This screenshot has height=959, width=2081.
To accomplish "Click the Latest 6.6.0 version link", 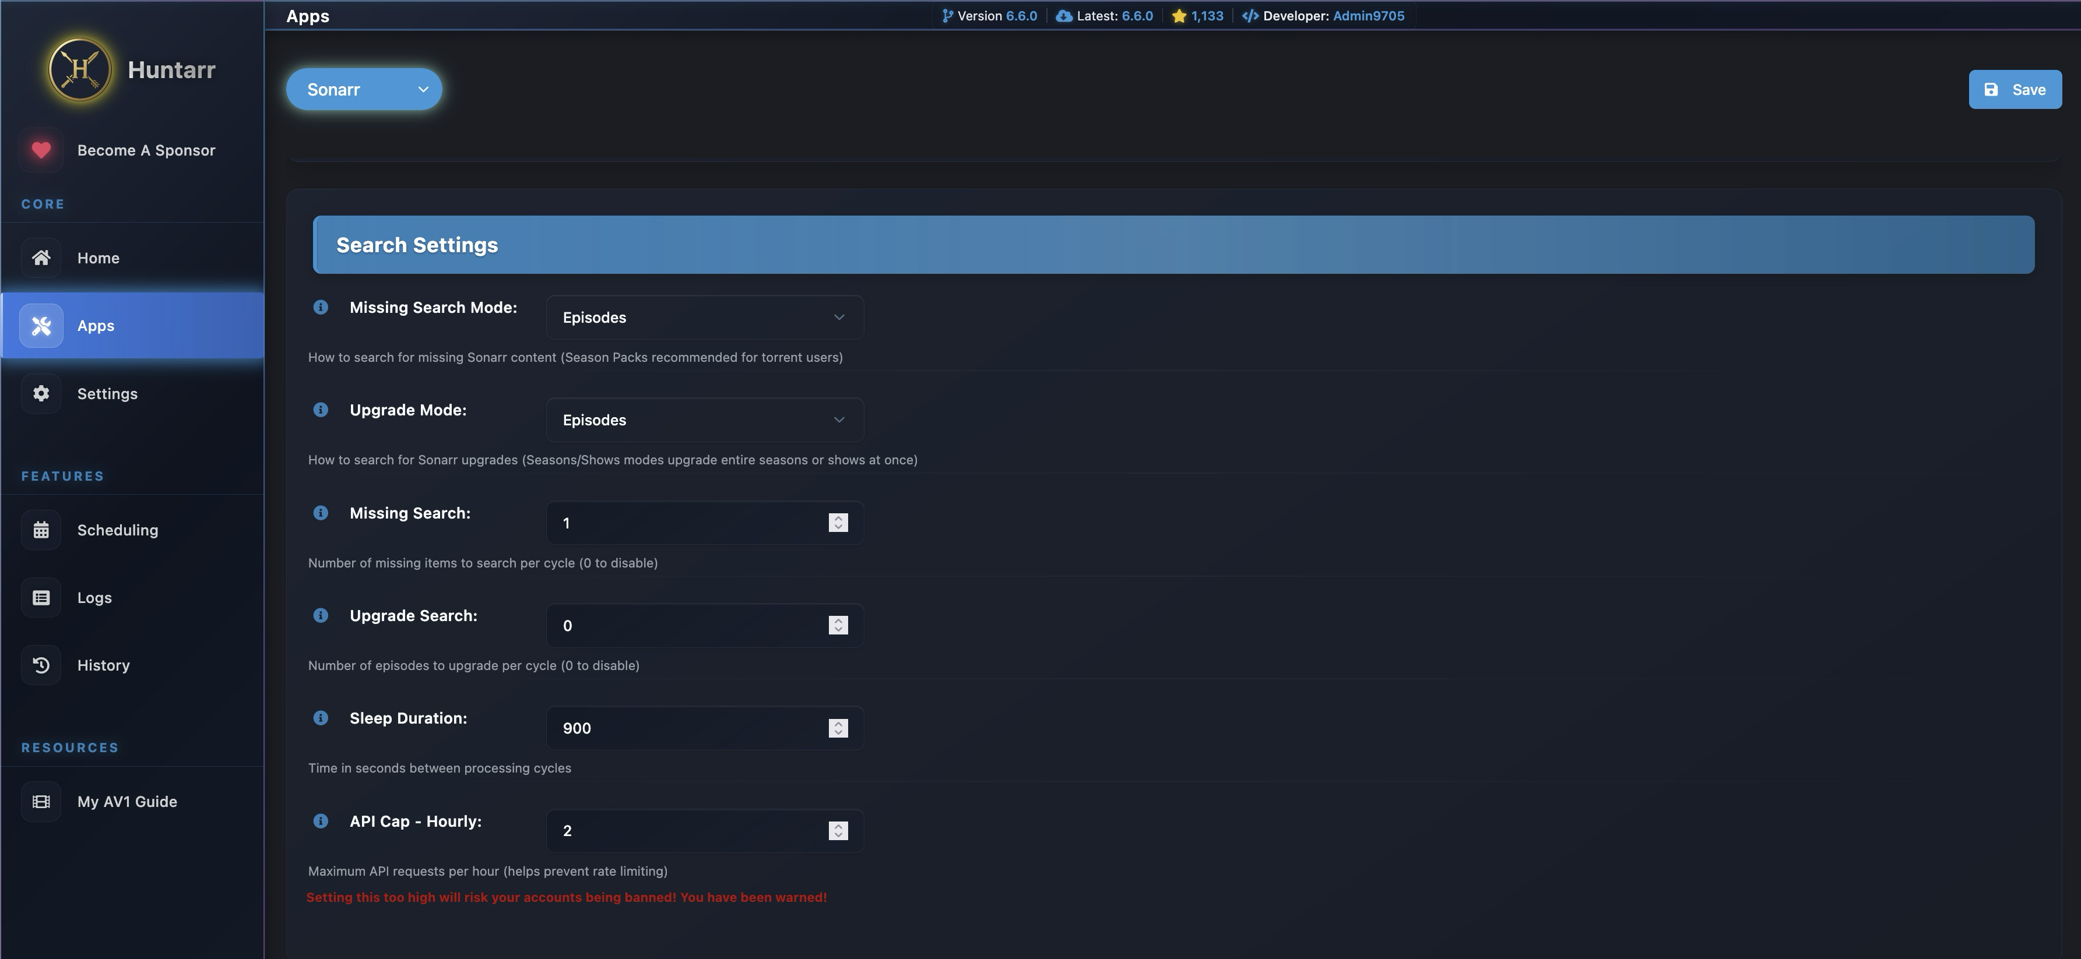I will pyautogui.click(x=1137, y=15).
